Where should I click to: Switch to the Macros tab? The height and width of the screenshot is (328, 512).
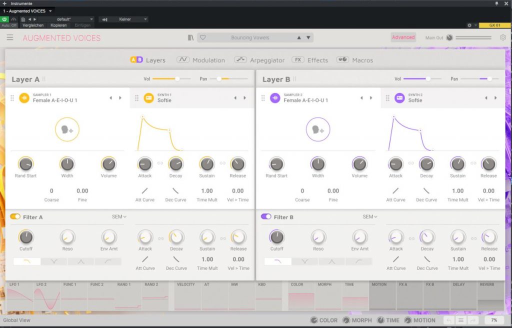coord(354,60)
